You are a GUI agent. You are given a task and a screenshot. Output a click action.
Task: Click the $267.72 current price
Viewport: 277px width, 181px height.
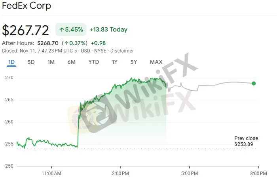click(x=26, y=30)
